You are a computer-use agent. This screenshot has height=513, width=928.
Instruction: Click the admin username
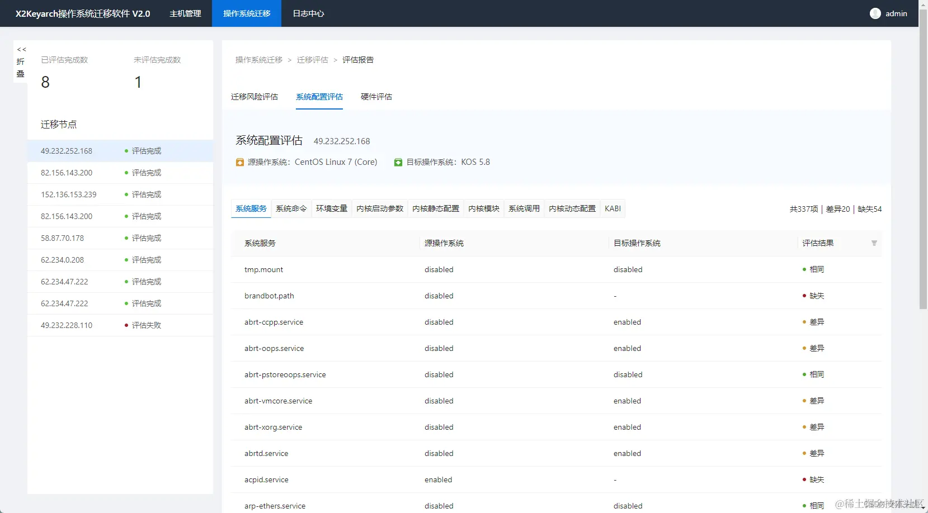coord(896,13)
